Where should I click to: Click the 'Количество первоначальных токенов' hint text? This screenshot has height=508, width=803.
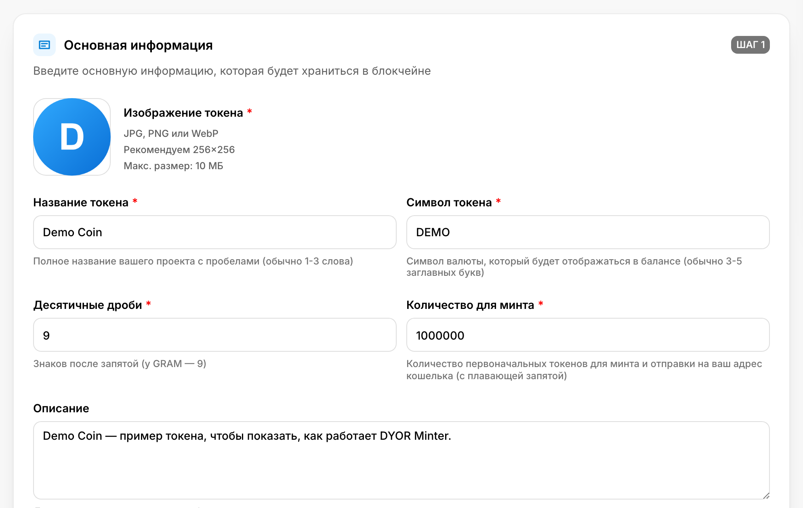click(x=584, y=370)
